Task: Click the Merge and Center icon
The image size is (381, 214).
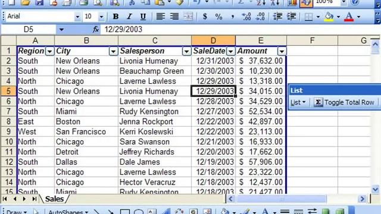Action: (188, 17)
